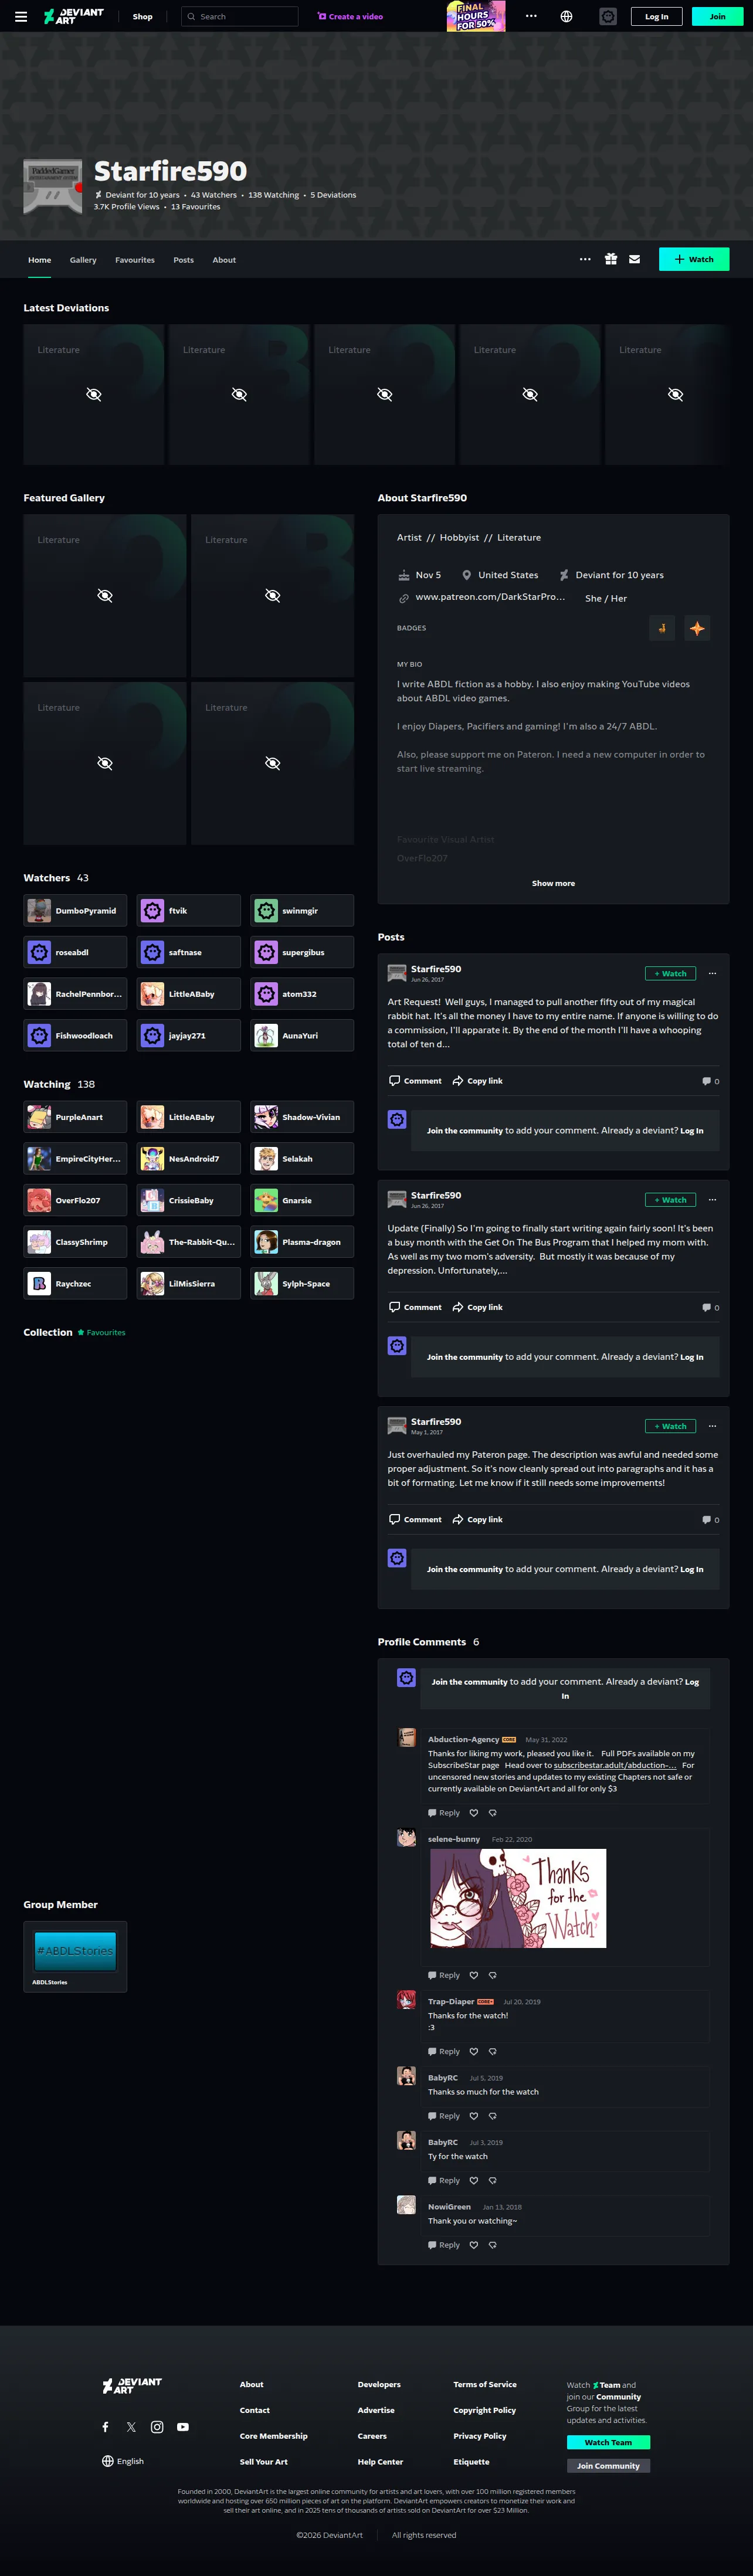Switch to the About tab
The width and height of the screenshot is (753, 2576).
pyautogui.click(x=224, y=260)
